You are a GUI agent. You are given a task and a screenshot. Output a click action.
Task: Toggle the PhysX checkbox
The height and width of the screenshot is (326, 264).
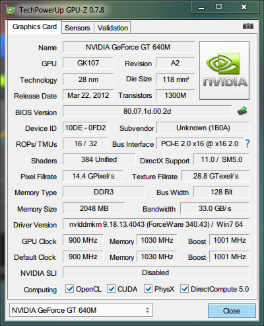tap(148, 288)
